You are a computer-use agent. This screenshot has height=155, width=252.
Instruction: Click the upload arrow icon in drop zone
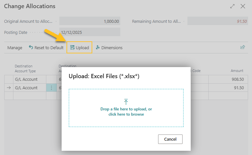pyautogui.click(x=126, y=102)
